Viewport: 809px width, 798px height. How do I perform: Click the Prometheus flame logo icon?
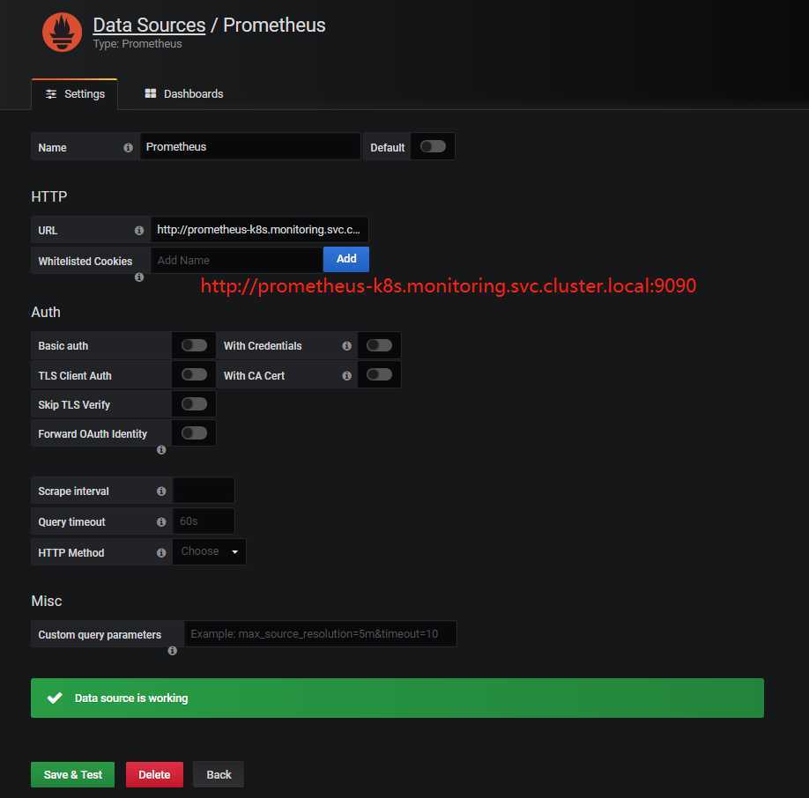[62, 32]
